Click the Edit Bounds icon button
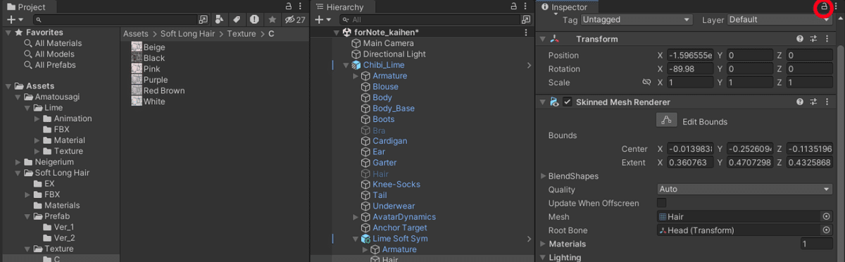 [666, 120]
